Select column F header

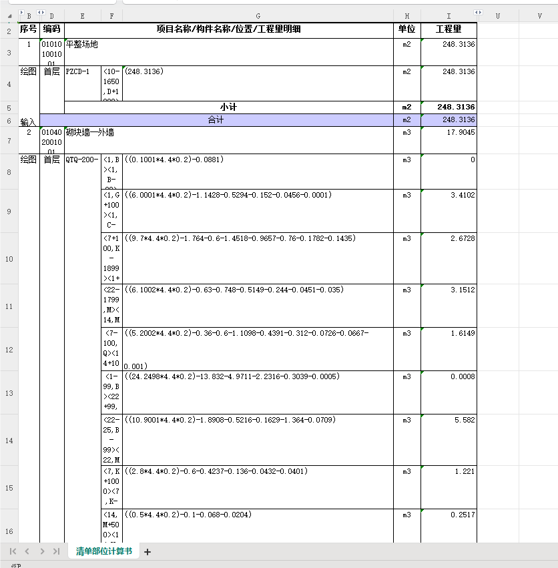(111, 16)
